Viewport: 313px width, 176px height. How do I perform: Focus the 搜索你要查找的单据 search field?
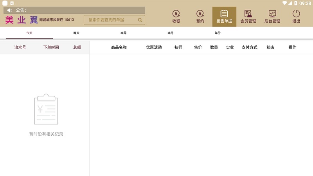(114, 20)
